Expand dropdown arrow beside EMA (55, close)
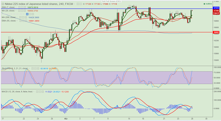Screen dimensions: 221x121 (x=17, y=21)
